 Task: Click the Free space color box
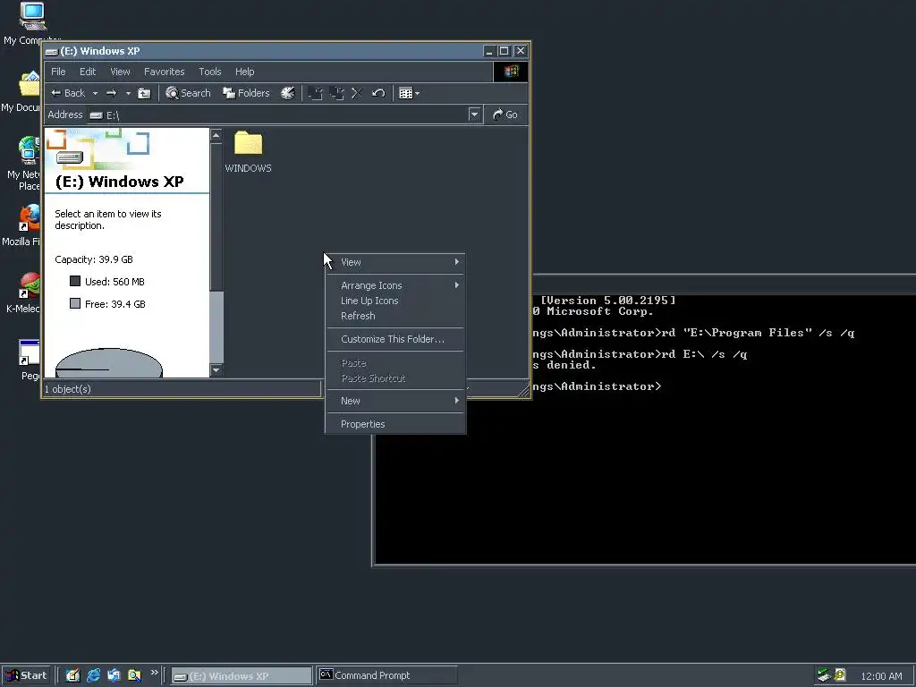click(x=75, y=303)
